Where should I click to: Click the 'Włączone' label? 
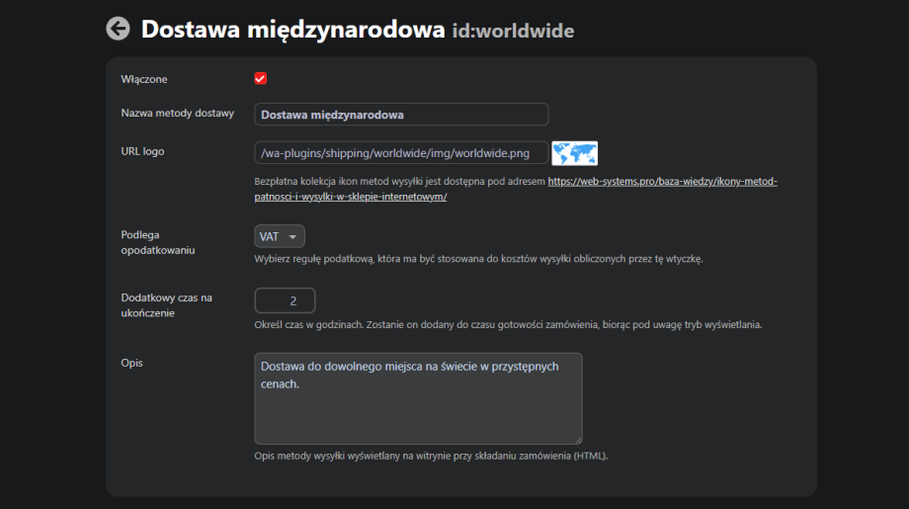[144, 79]
